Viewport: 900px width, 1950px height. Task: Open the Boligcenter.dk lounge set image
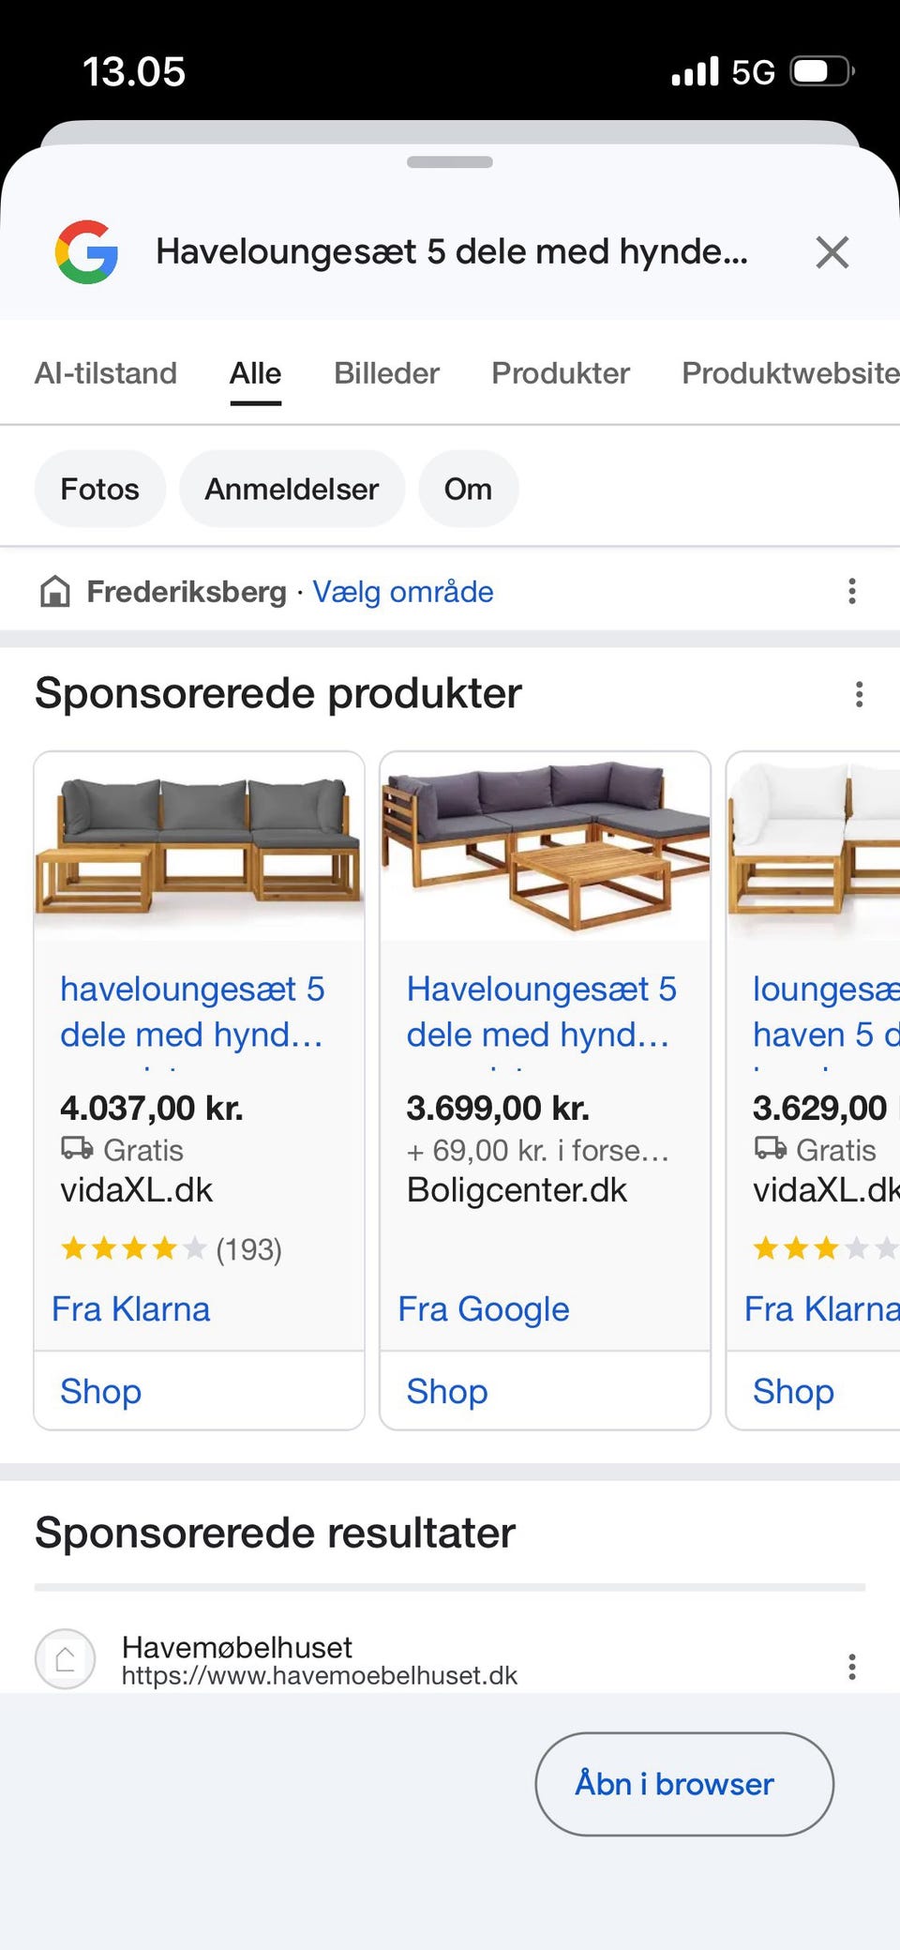point(545,846)
